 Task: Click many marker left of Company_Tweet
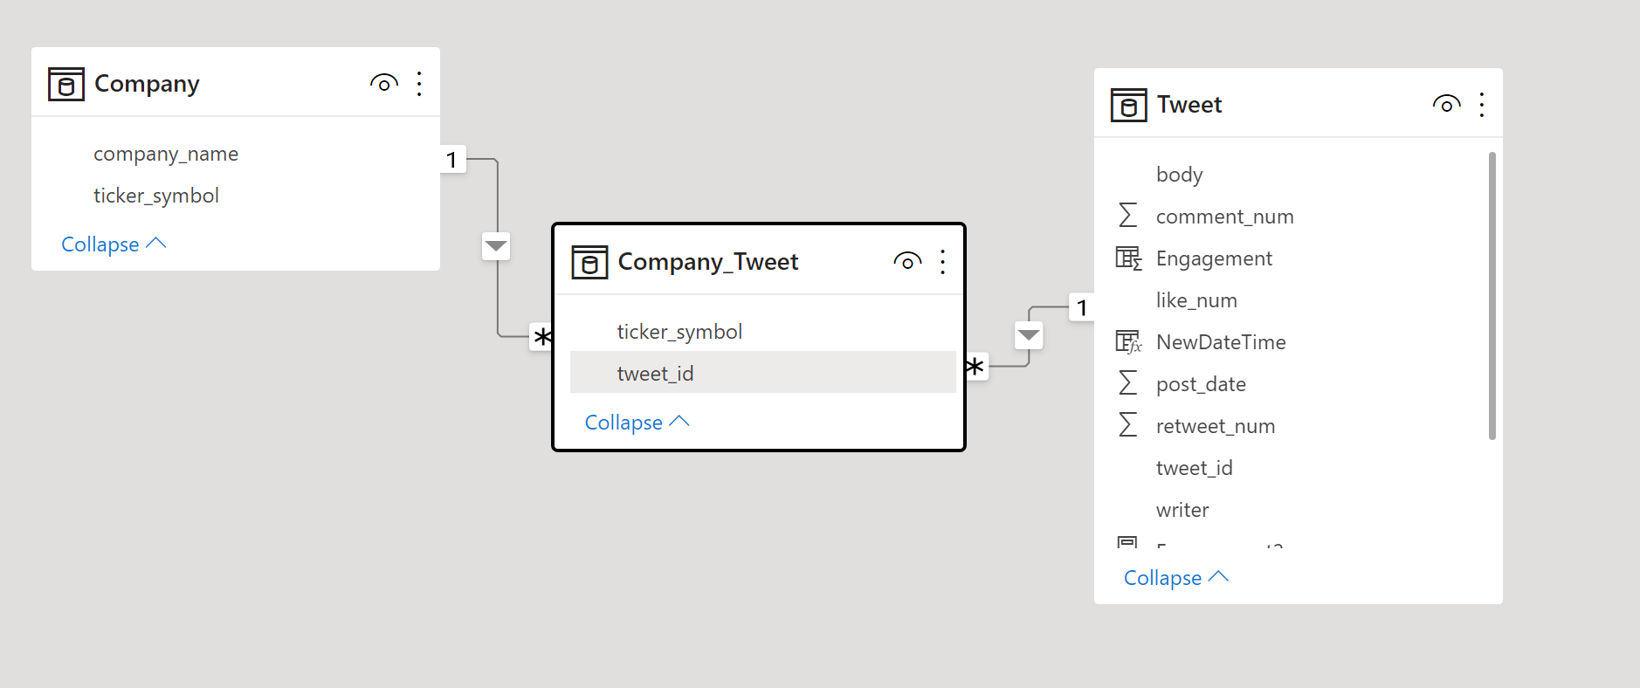541,336
